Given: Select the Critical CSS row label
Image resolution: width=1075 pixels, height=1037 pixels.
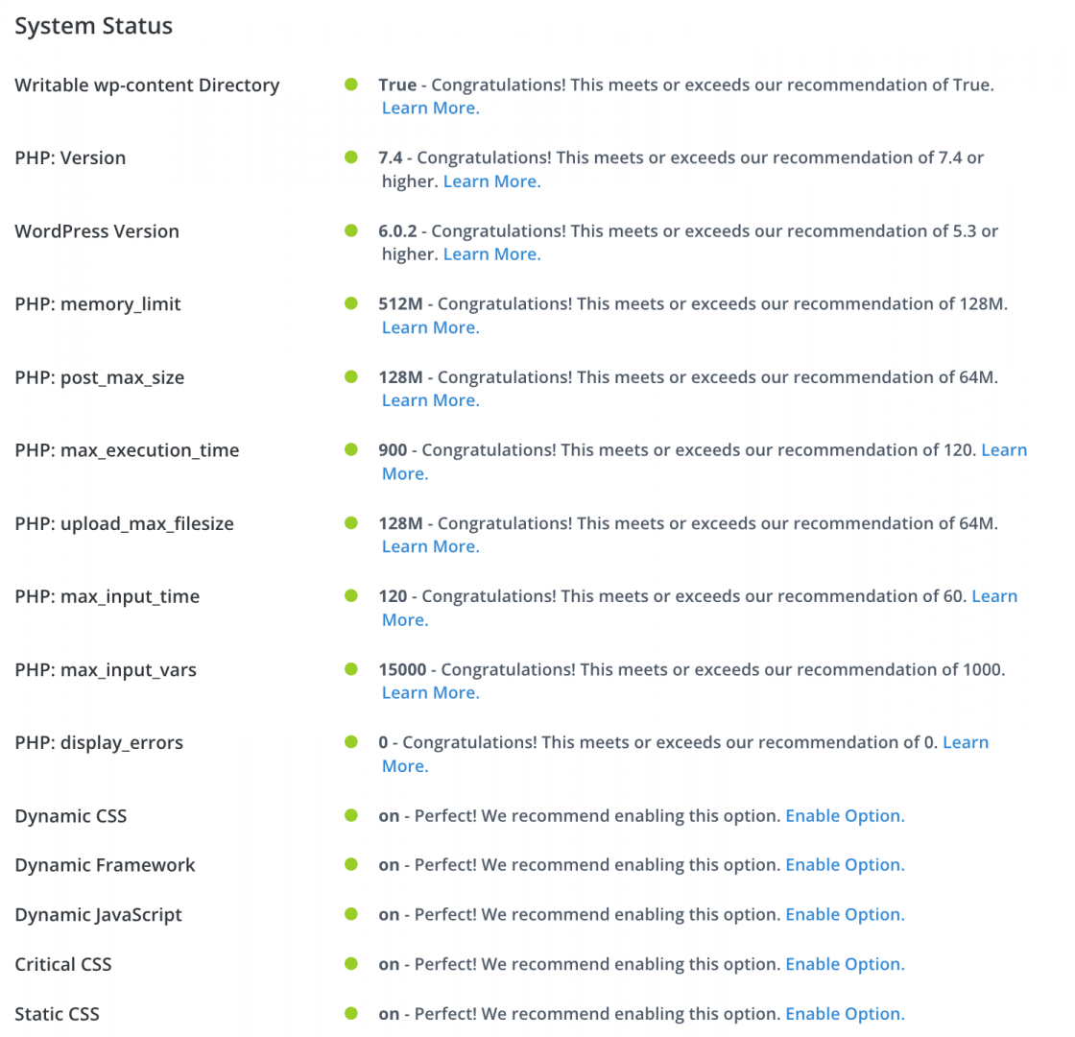Looking at the screenshot, I should click(63, 965).
